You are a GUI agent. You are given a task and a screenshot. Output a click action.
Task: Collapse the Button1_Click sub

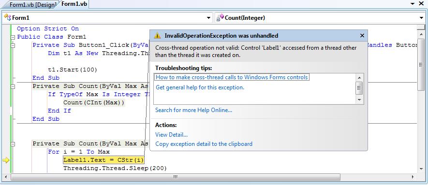[x=13, y=45]
